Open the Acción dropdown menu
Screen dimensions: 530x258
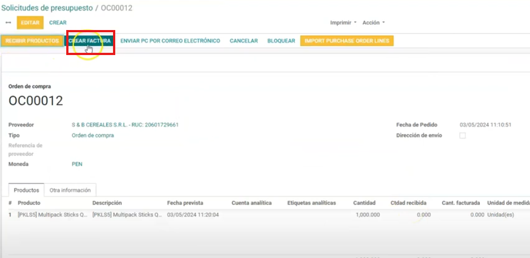point(374,23)
